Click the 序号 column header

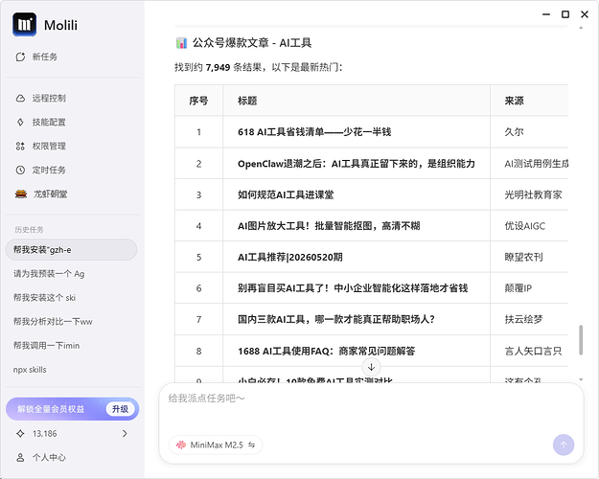pyautogui.click(x=198, y=101)
